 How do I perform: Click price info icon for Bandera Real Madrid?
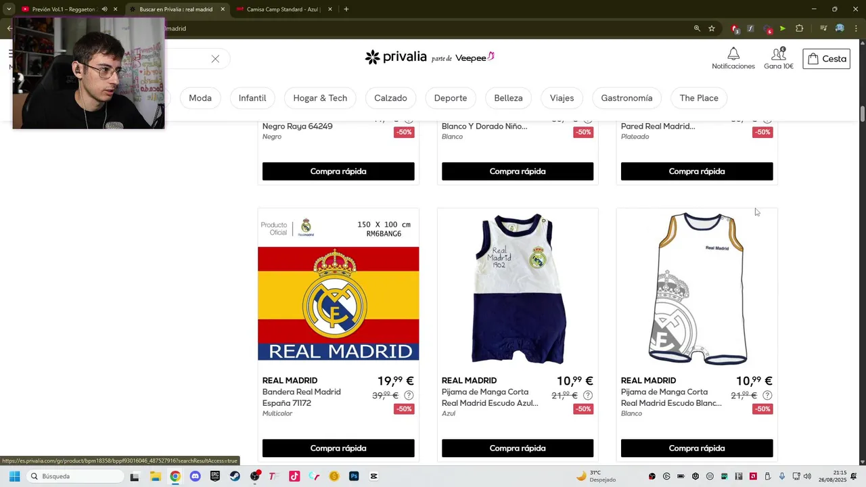409,395
